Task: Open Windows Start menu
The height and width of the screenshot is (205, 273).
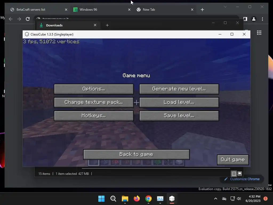Action: tap(102, 199)
